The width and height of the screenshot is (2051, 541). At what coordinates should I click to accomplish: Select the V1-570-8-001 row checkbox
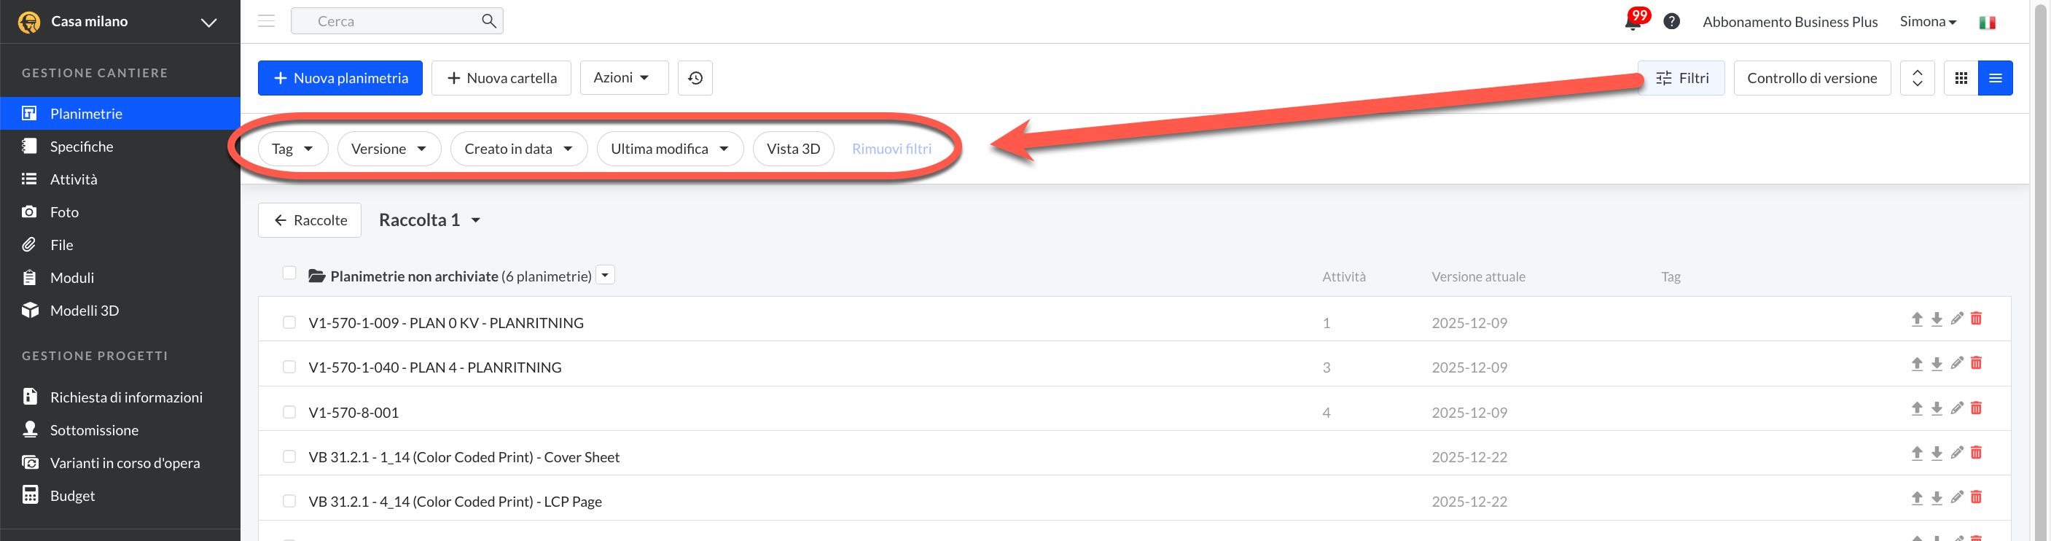pos(289,412)
